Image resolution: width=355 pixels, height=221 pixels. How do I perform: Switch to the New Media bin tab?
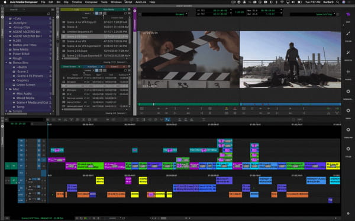(109, 9)
